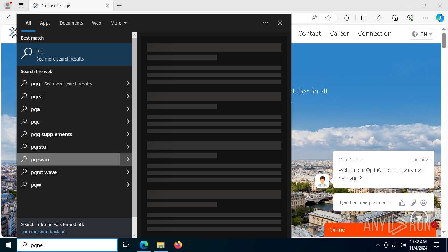Click search results scrollbar up arrow
Screen dimensions: 448x252
[134, 35]
